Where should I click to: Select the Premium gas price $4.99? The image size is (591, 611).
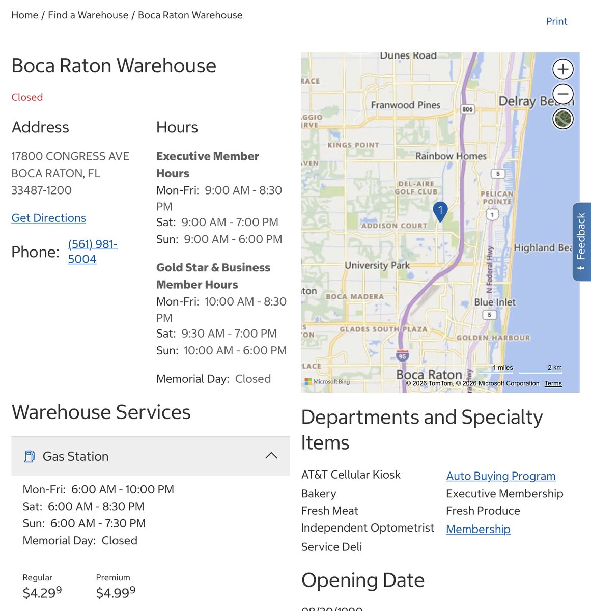[x=116, y=592]
